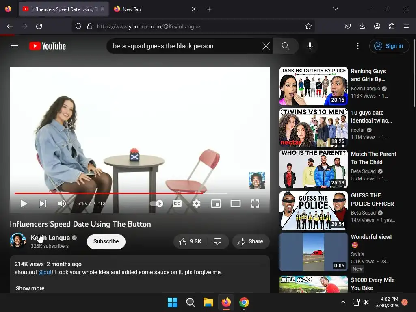Go back in Firefox

click(x=10, y=26)
